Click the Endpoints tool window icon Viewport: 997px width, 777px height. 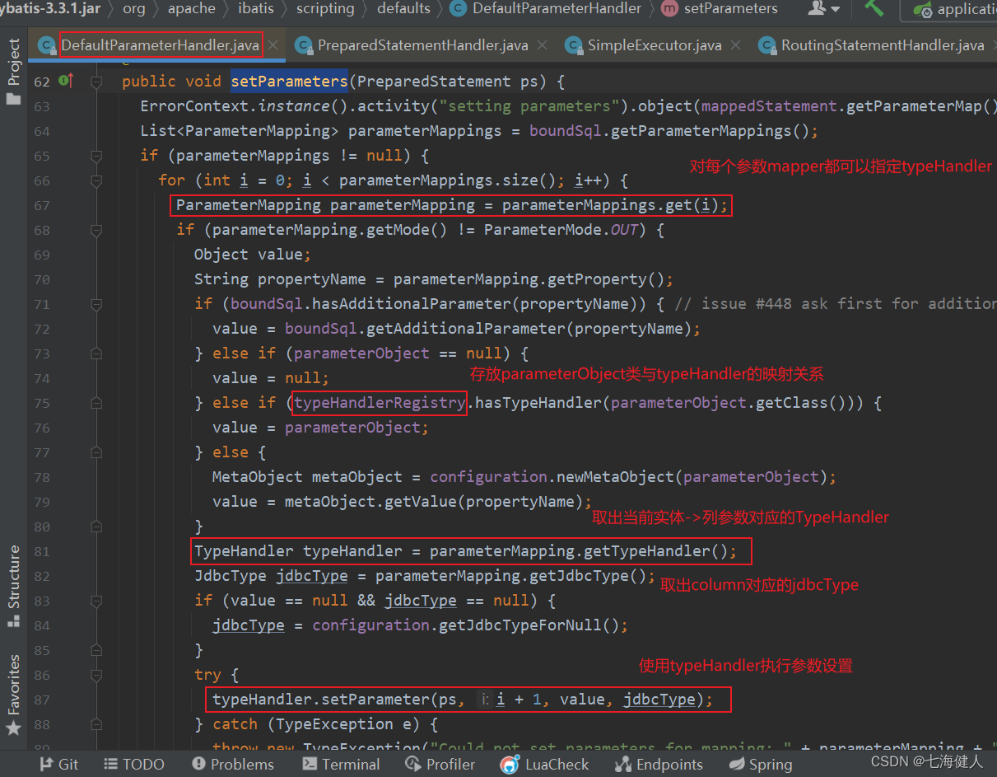pos(658,764)
